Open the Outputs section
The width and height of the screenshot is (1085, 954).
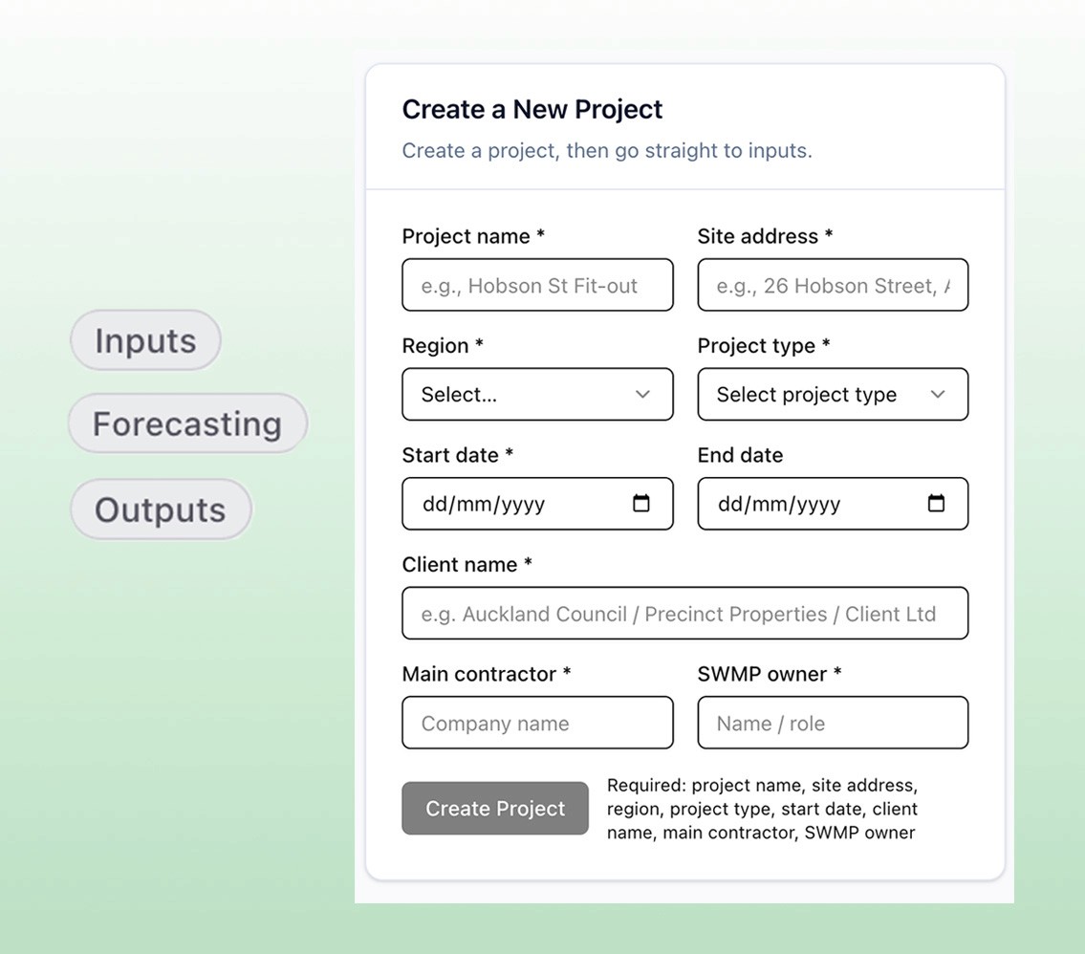tap(160, 510)
